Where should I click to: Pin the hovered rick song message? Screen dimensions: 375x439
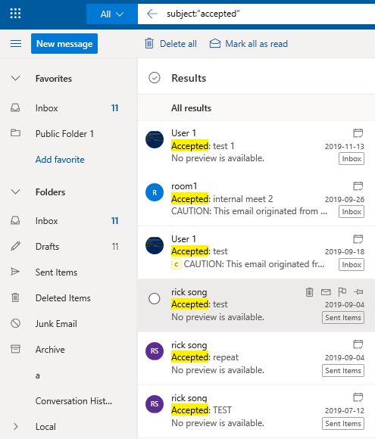click(x=358, y=292)
